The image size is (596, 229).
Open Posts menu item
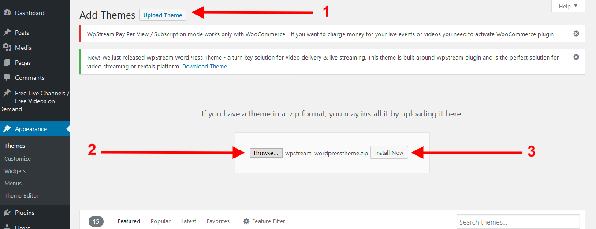35,33
